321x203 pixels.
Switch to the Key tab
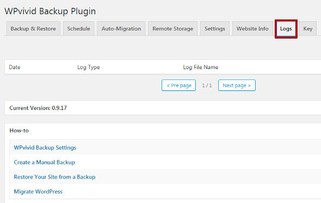308,29
